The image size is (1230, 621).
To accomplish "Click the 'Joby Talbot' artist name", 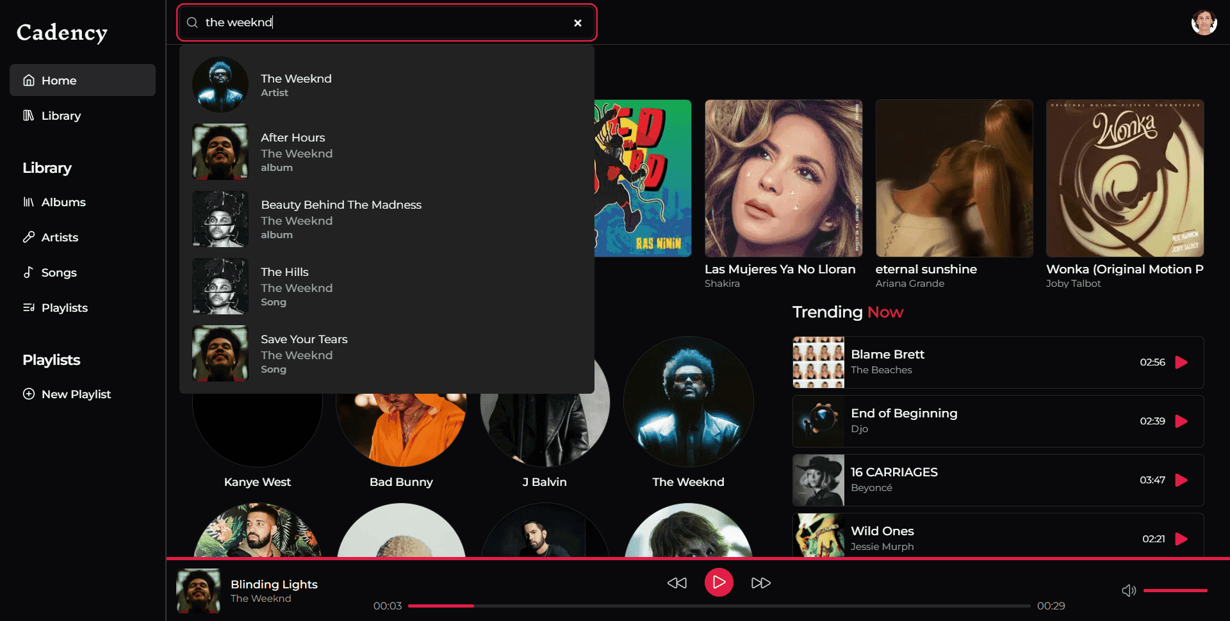I will pos(1074,284).
